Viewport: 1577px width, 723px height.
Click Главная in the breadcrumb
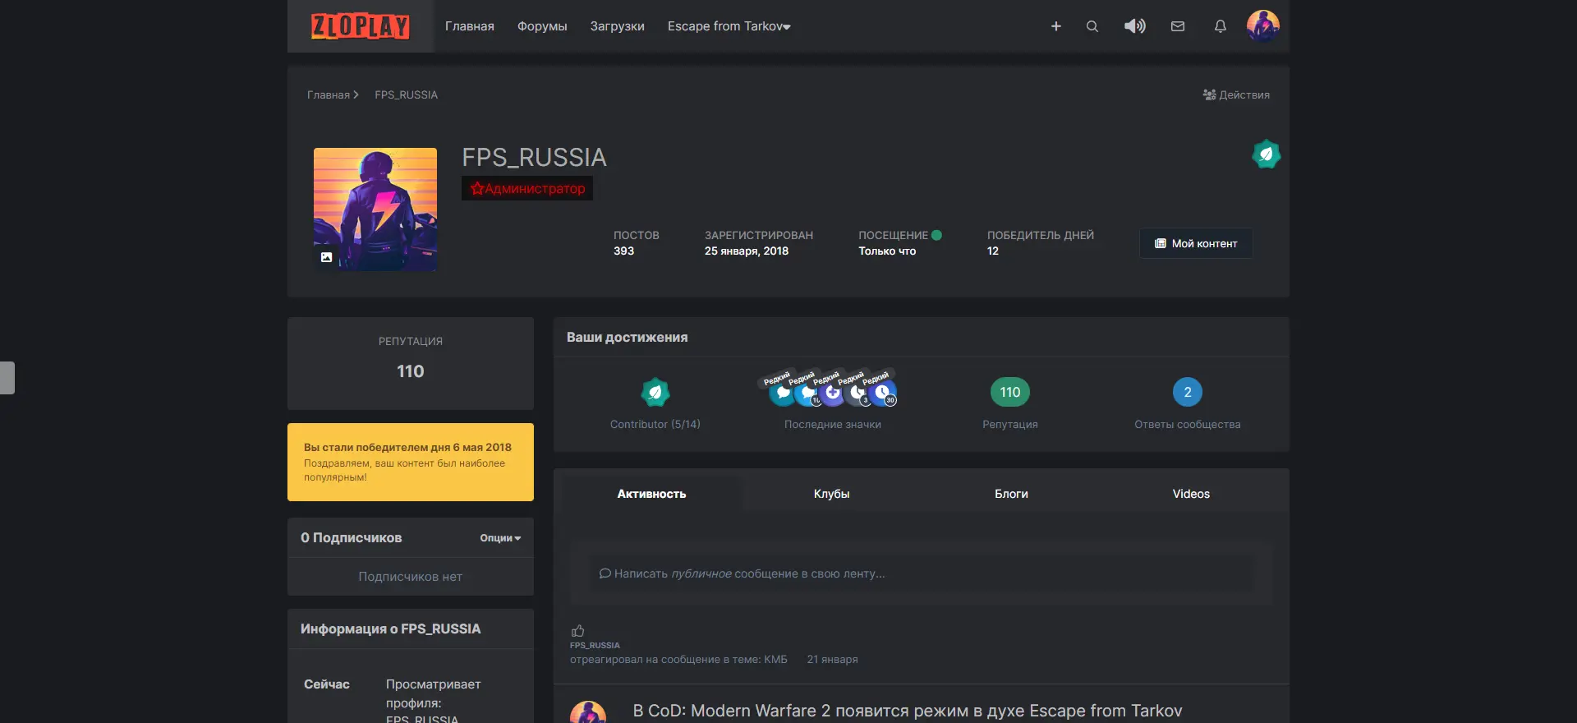329,95
